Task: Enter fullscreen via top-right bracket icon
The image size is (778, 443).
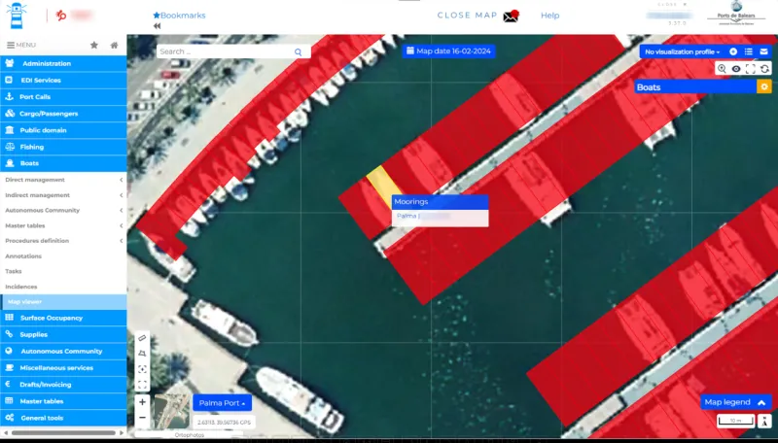Action: pos(751,69)
